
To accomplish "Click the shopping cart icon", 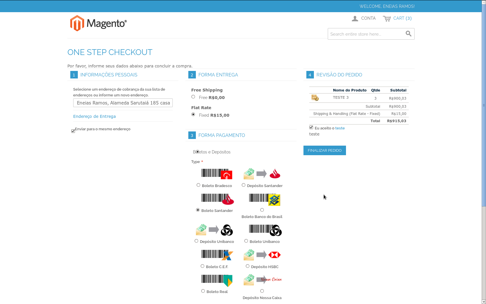I will pos(387,19).
